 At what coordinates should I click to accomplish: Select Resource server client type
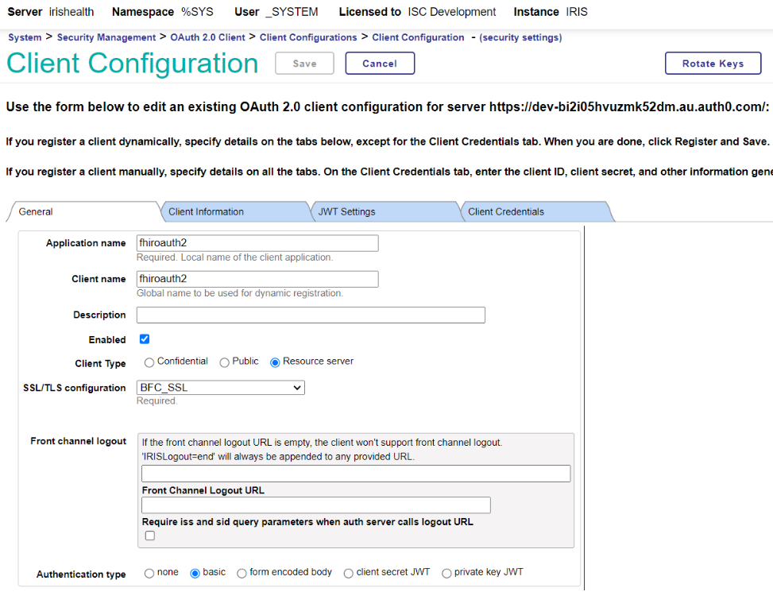pos(275,362)
